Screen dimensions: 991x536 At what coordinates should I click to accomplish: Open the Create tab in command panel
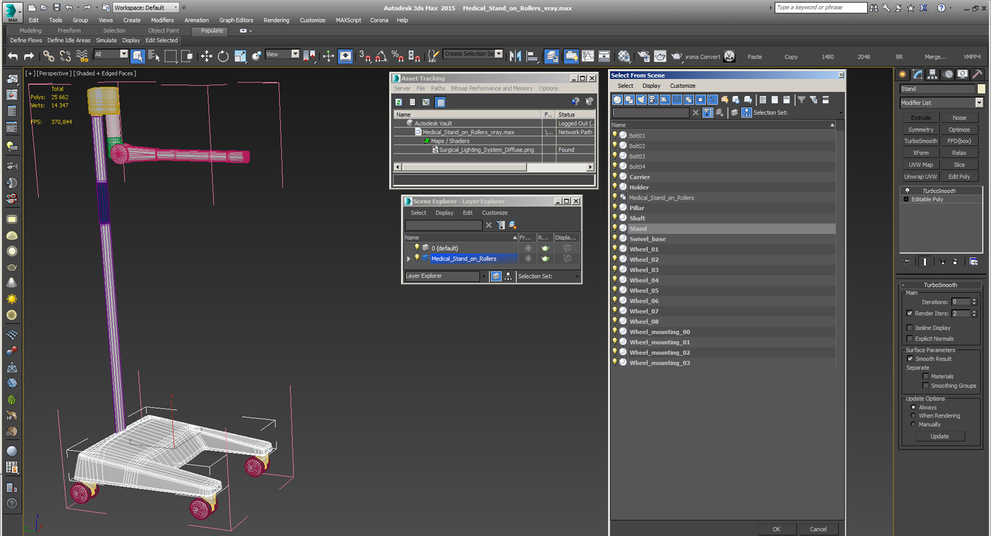point(903,74)
